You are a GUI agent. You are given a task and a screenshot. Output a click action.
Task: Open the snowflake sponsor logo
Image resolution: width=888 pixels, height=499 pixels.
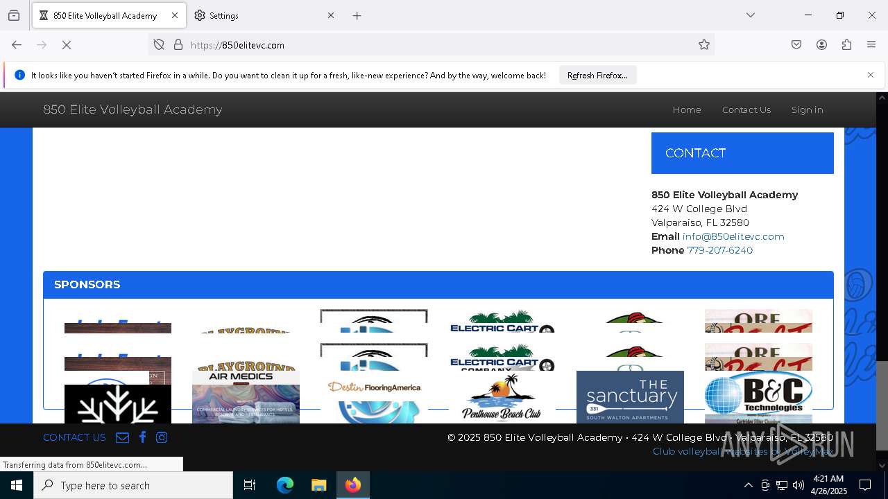click(x=118, y=404)
